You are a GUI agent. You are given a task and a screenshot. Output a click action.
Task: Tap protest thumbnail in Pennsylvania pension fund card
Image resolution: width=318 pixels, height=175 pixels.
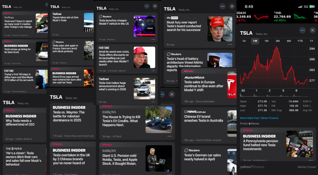pyautogui.click(x=300, y=144)
